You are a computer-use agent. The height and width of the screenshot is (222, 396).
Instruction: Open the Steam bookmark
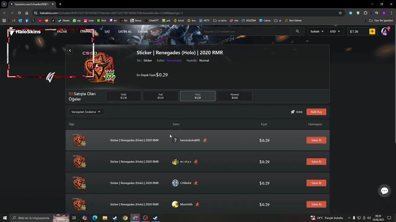(x=64, y=21)
